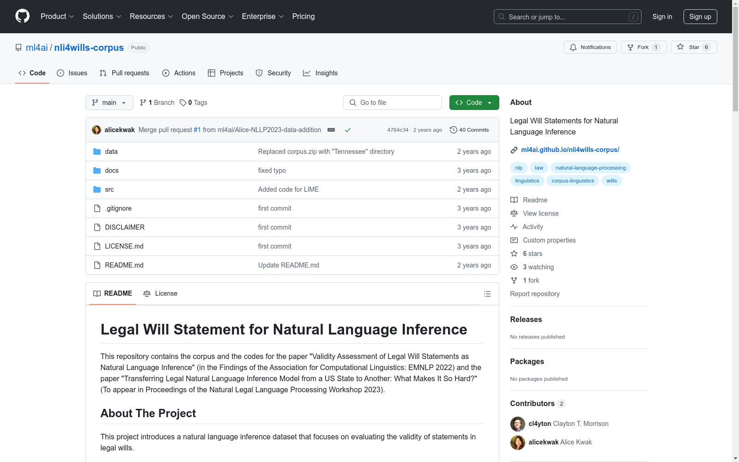Viewport: 739px width, 462px height.
Task: Expand the Enterprise menu
Action: [263, 17]
